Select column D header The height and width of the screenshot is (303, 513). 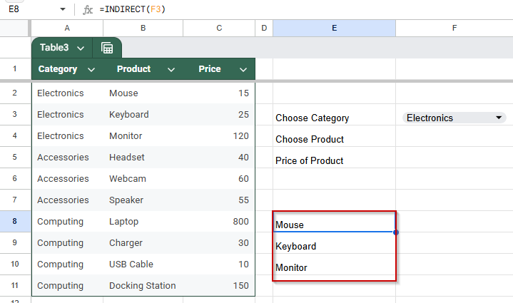[x=264, y=28]
